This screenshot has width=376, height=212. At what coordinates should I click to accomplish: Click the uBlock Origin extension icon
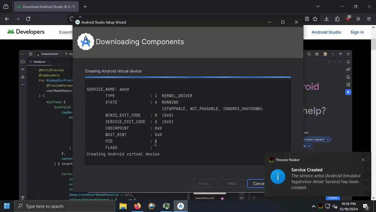[348, 19]
